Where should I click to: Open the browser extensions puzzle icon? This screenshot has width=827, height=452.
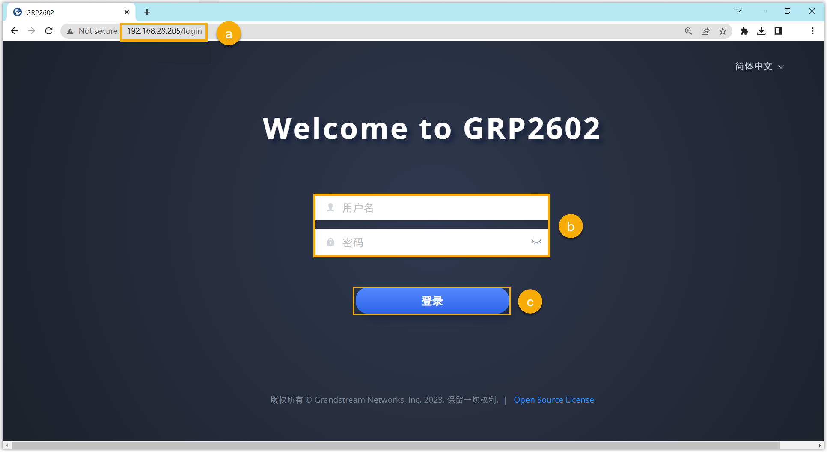click(x=744, y=31)
